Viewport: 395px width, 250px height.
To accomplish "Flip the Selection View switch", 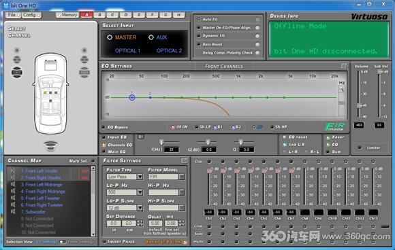I will 62,242.
